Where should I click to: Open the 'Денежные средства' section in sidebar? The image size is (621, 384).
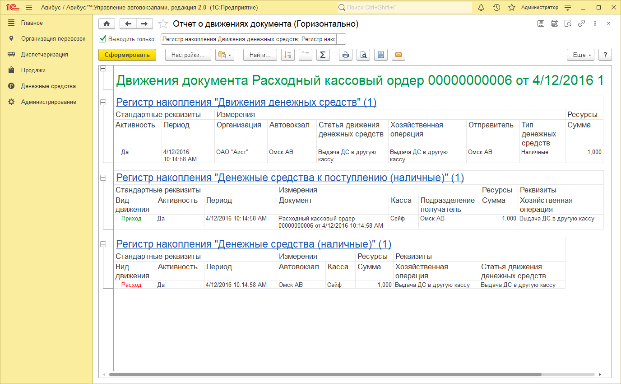48,86
